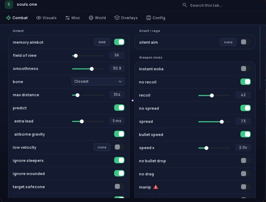Viewport: 266px width, 202px height.
Task: Select the World tab
Action: 97,18
